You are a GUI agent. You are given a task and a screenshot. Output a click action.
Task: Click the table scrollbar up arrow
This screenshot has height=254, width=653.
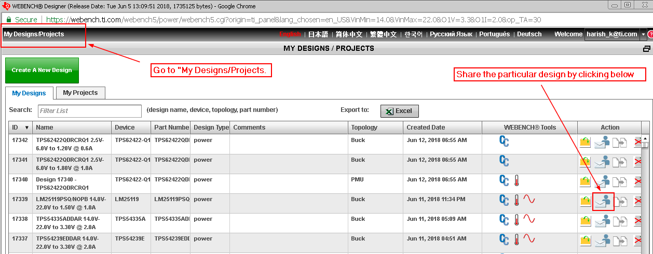645,138
